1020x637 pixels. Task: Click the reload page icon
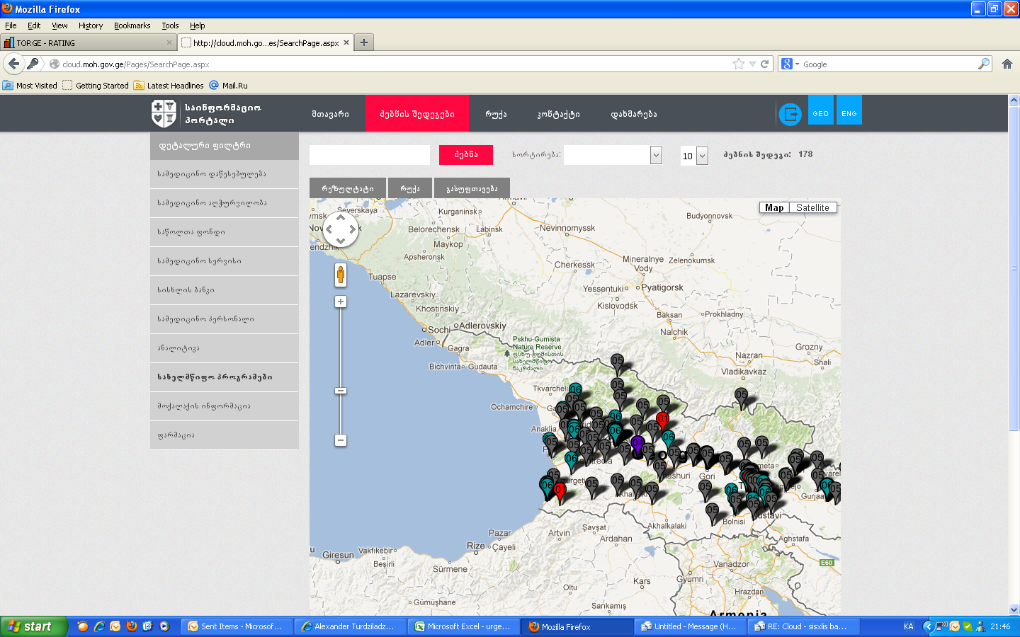point(765,64)
